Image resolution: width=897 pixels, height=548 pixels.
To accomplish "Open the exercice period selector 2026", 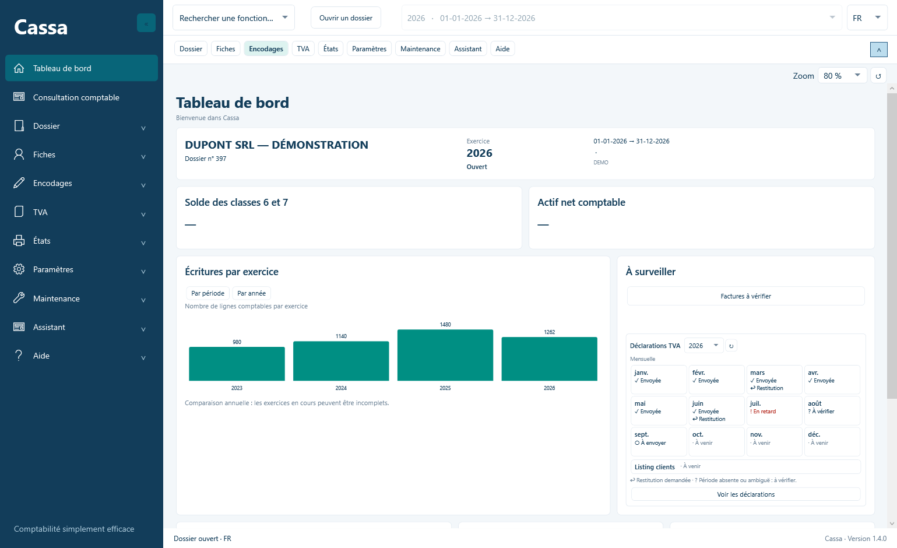I will pos(621,17).
